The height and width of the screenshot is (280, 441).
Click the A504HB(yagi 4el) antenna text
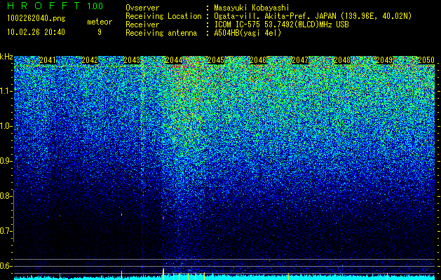tap(247, 33)
